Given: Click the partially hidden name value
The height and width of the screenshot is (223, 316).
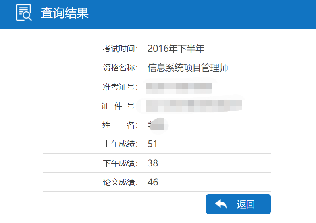Looking at the screenshot, I should [x=156, y=125].
